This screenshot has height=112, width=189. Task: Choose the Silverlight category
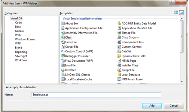[x=21, y=56]
